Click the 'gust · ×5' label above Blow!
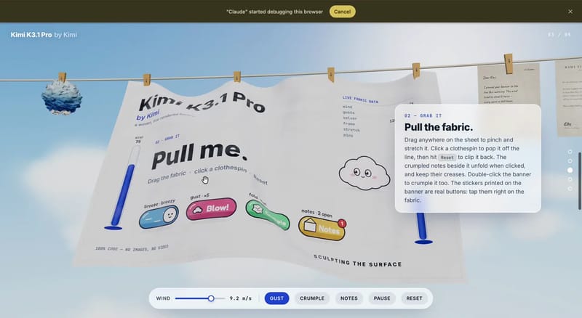This screenshot has height=318, width=582. tap(199, 197)
